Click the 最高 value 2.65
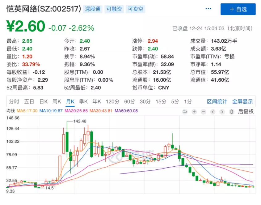The image size is (261, 205). pos(27,41)
